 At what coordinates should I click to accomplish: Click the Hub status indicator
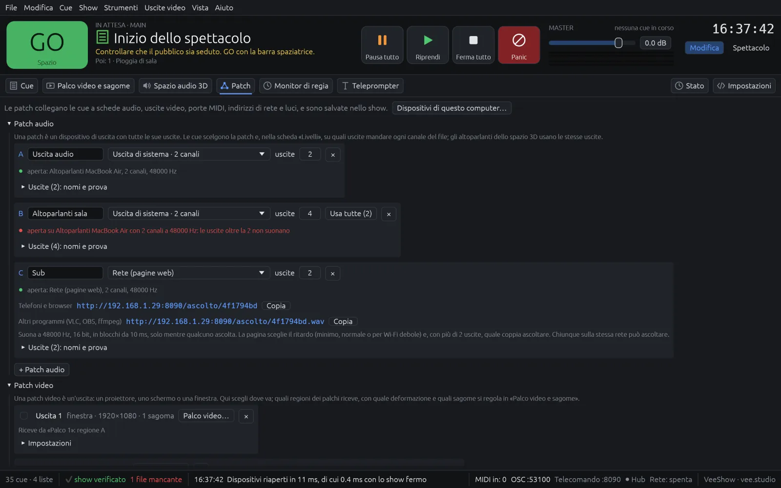pos(635,480)
